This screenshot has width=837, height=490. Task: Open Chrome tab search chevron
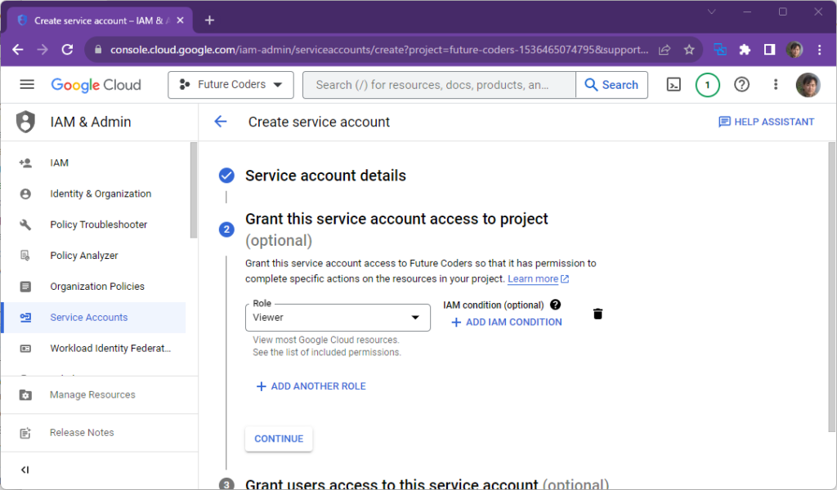click(712, 11)
